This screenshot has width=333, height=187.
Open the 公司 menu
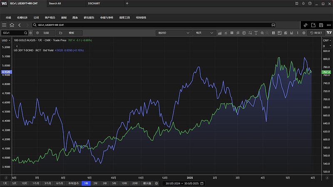click(36, 17)
